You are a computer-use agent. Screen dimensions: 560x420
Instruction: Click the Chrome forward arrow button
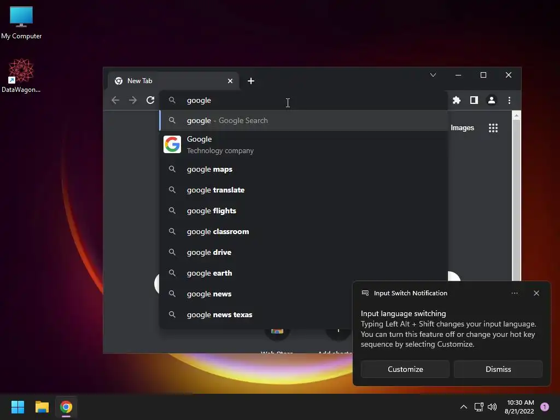coord(133,101)
